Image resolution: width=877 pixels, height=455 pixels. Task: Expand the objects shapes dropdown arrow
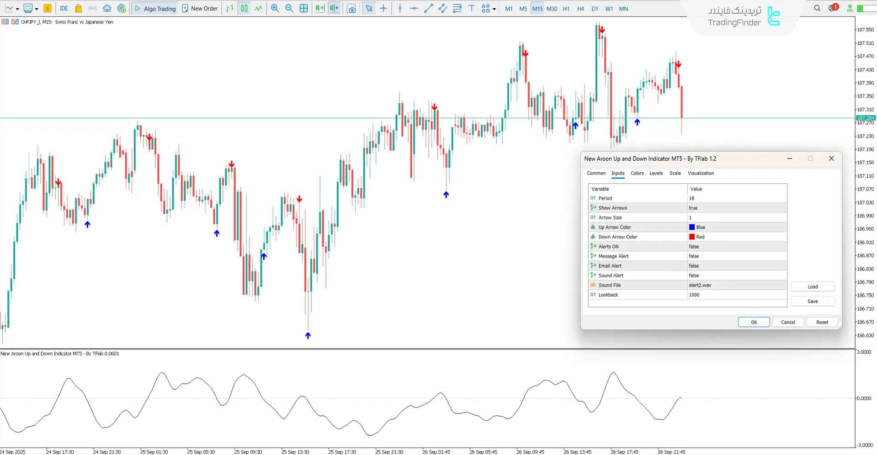coord(494,9)
